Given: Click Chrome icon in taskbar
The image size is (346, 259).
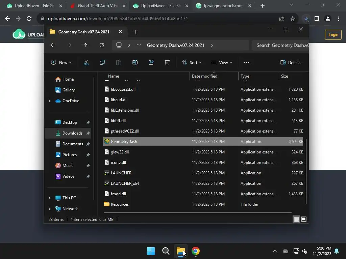Looking at the screenshot, I should click(x=196, y=251).
